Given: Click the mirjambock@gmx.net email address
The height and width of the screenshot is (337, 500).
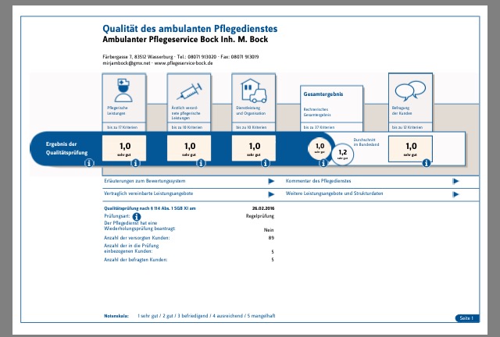Looking at the screenshot, I should pos(127,63).
